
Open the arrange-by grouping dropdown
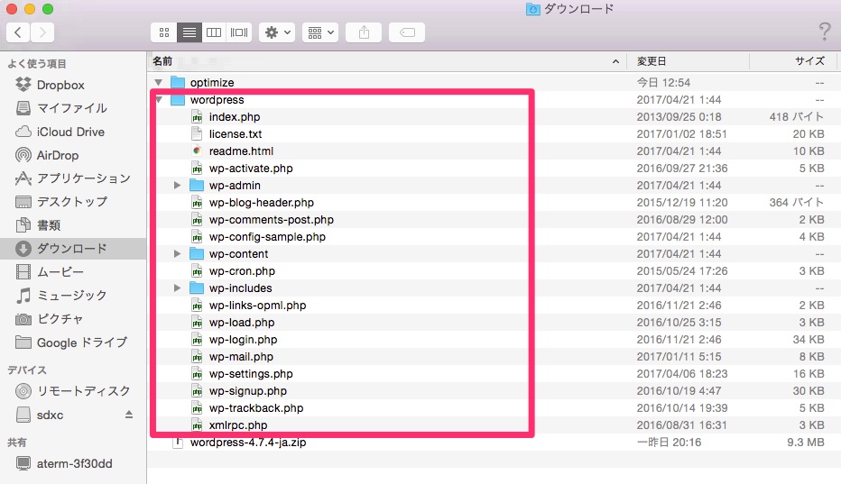tap(320, 32)
